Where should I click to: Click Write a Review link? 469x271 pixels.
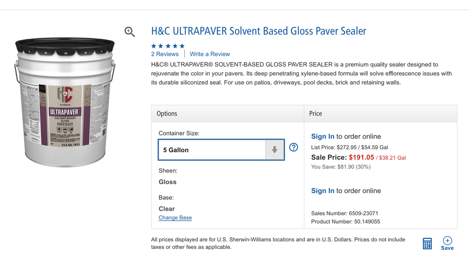tap(210, 54)
